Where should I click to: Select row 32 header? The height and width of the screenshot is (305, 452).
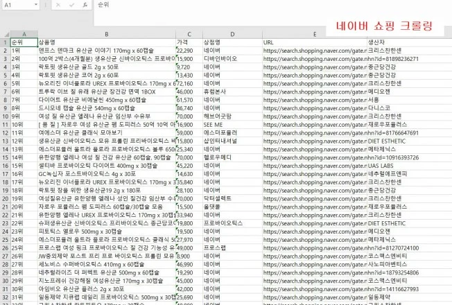(6, 297)
